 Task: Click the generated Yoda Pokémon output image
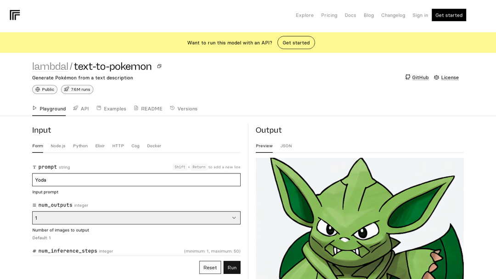coord(360,218)
